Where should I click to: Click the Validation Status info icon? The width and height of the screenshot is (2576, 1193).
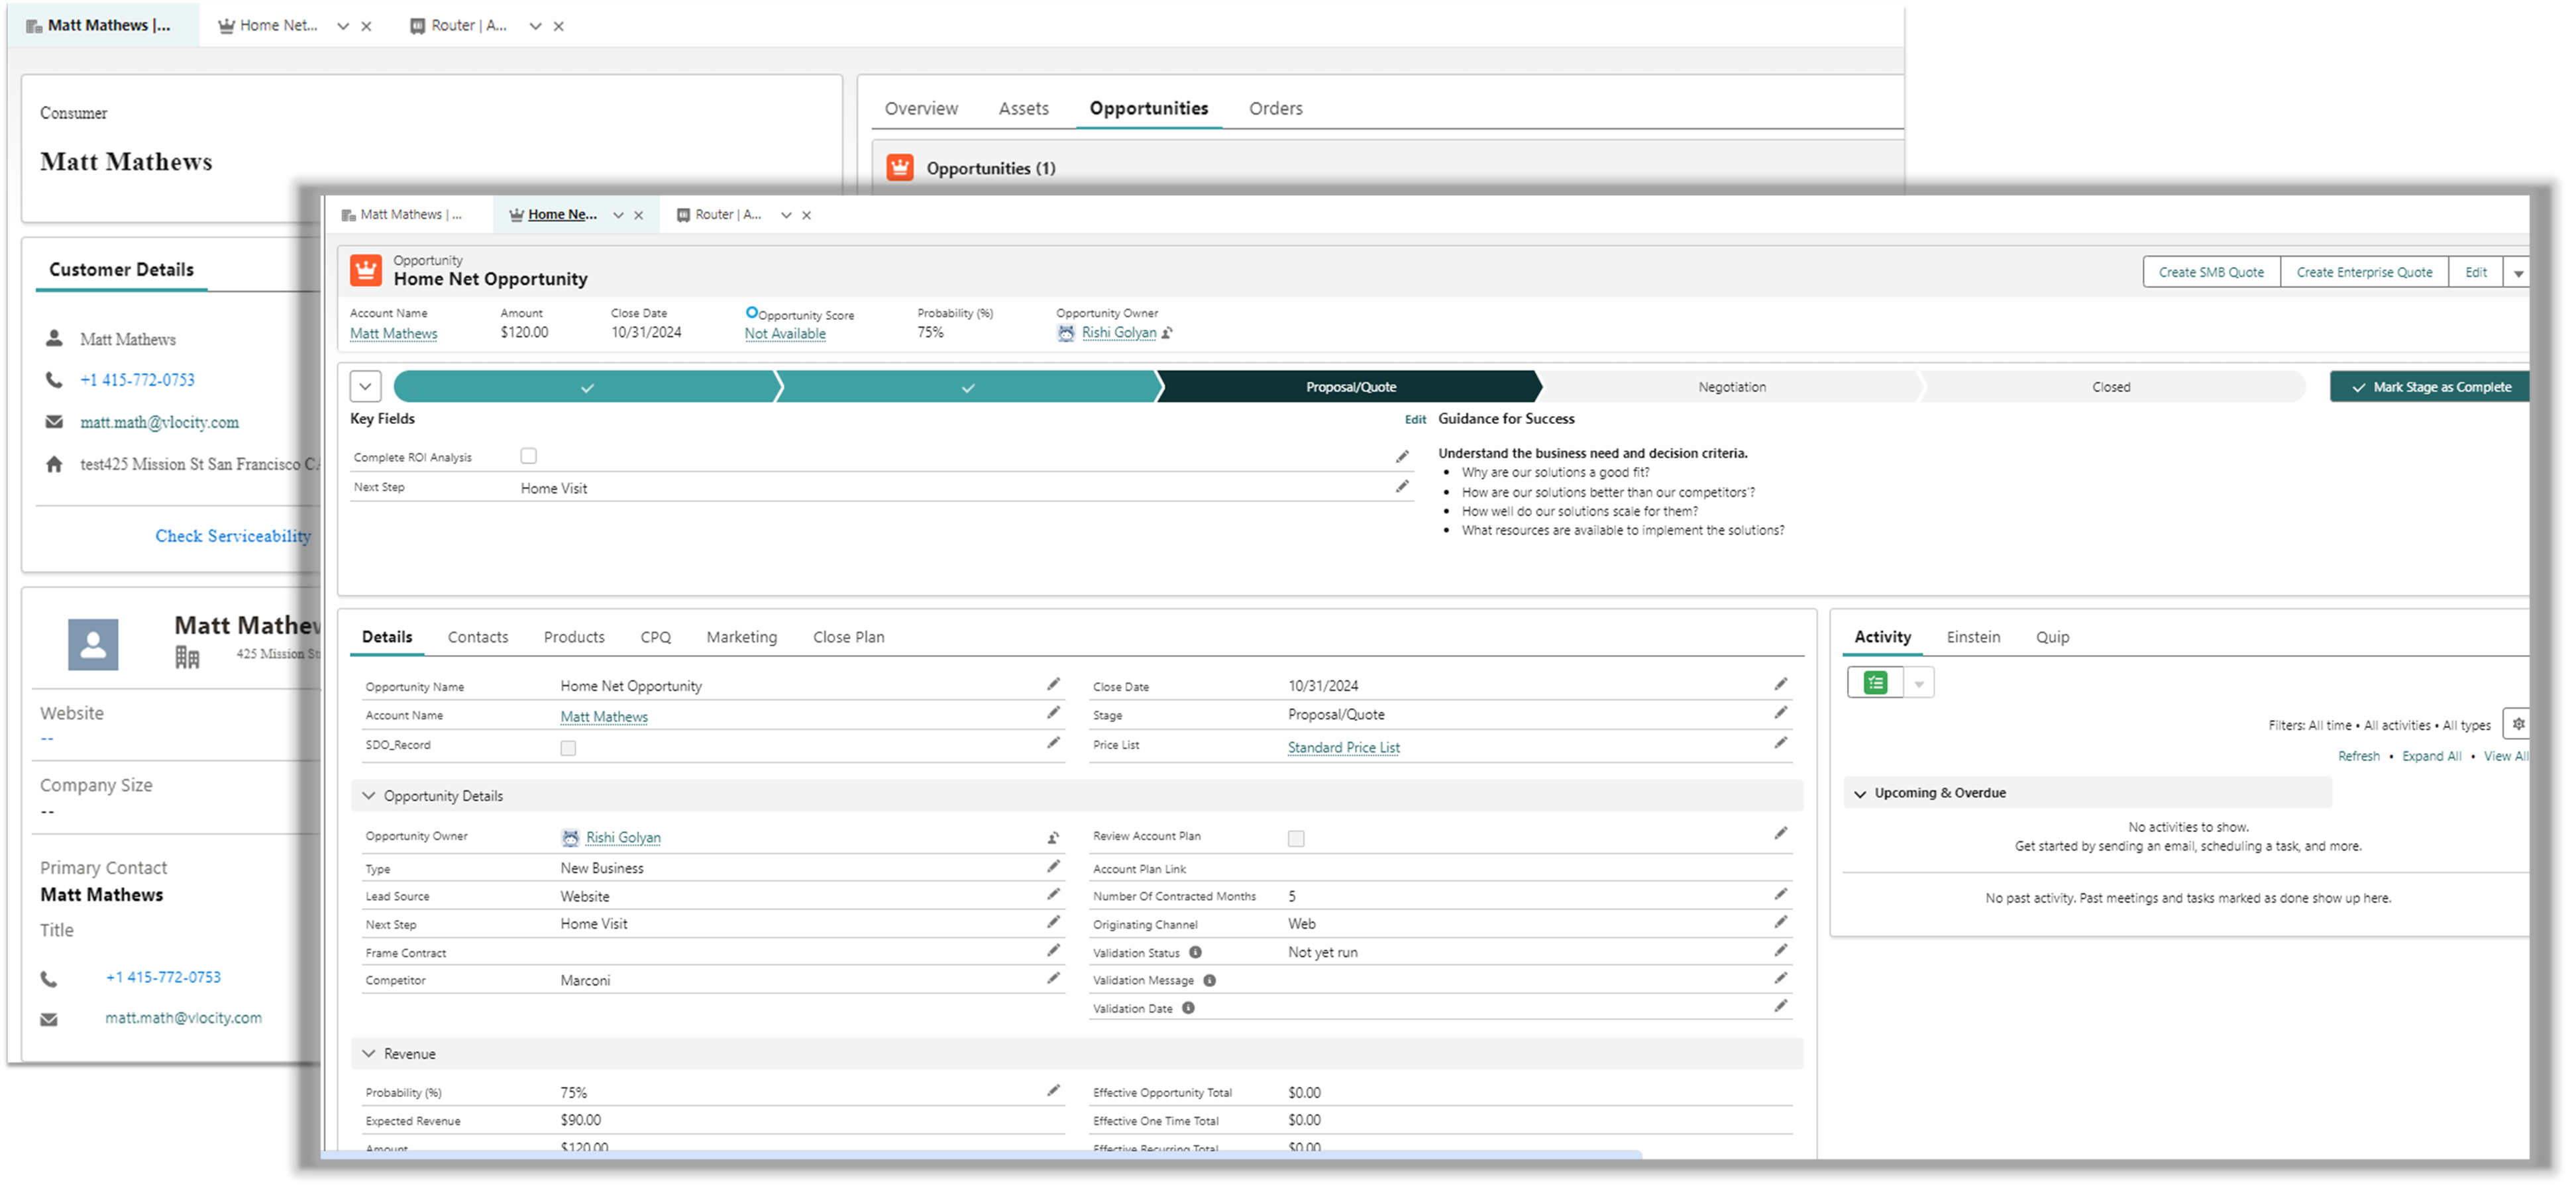click(1195, 952)
